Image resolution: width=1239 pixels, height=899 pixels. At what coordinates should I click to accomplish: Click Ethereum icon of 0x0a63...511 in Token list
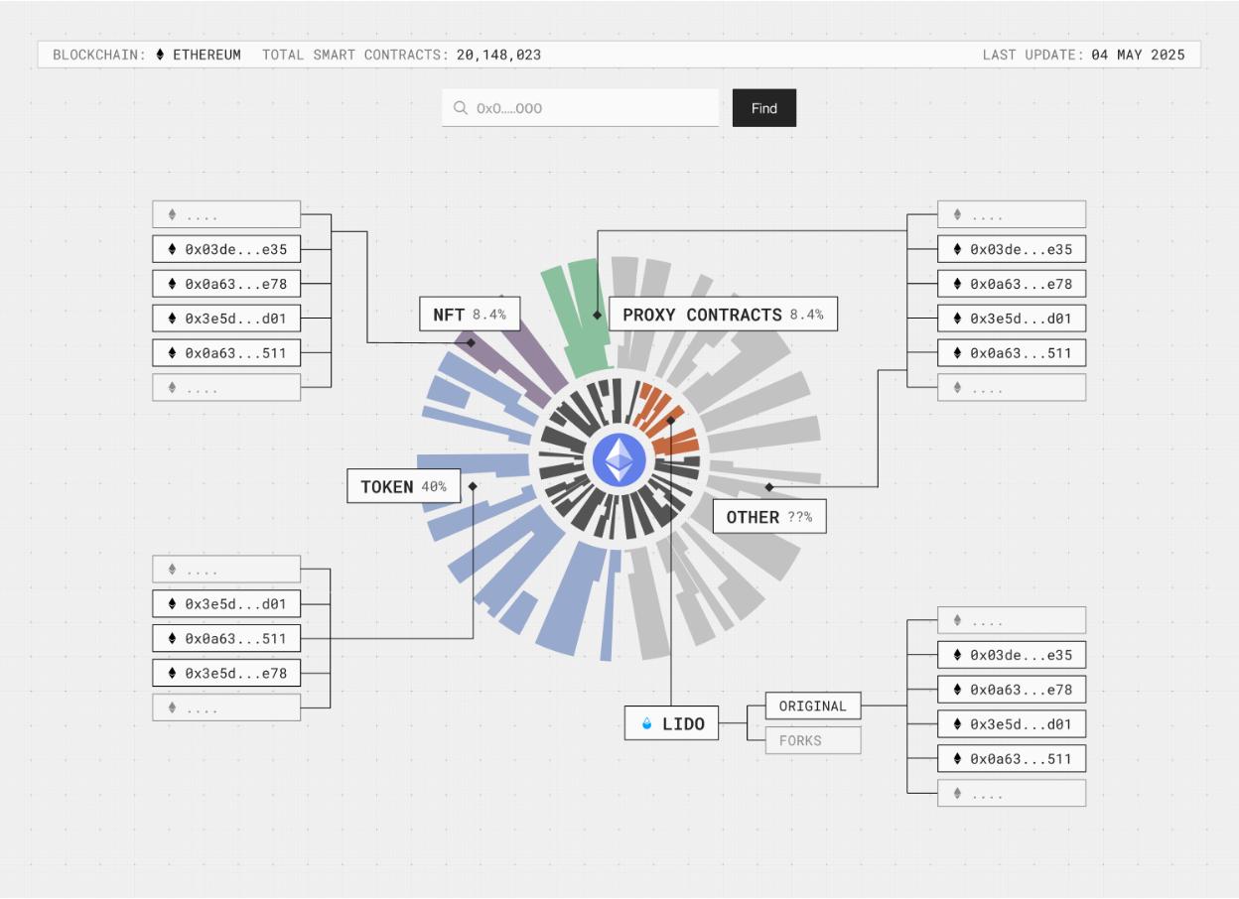coord(172,638)
